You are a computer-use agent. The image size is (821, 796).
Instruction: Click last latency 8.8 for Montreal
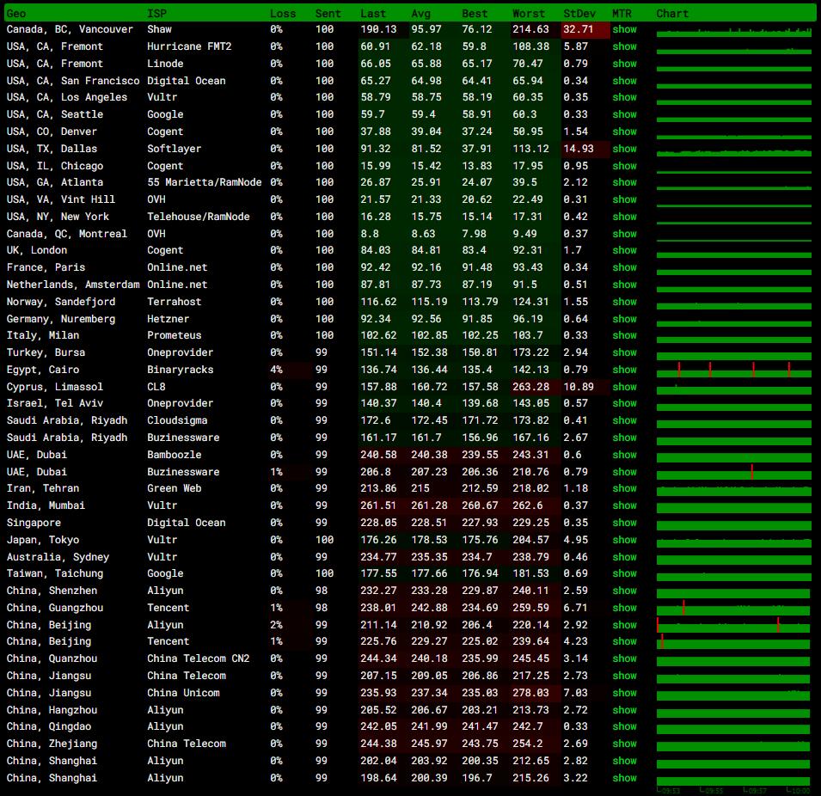[370, 234]
